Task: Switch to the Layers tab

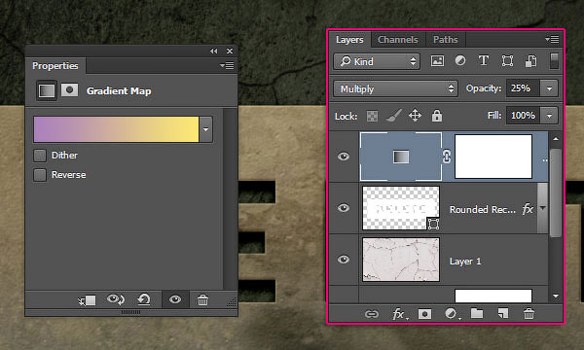Action: click(349, 40)
